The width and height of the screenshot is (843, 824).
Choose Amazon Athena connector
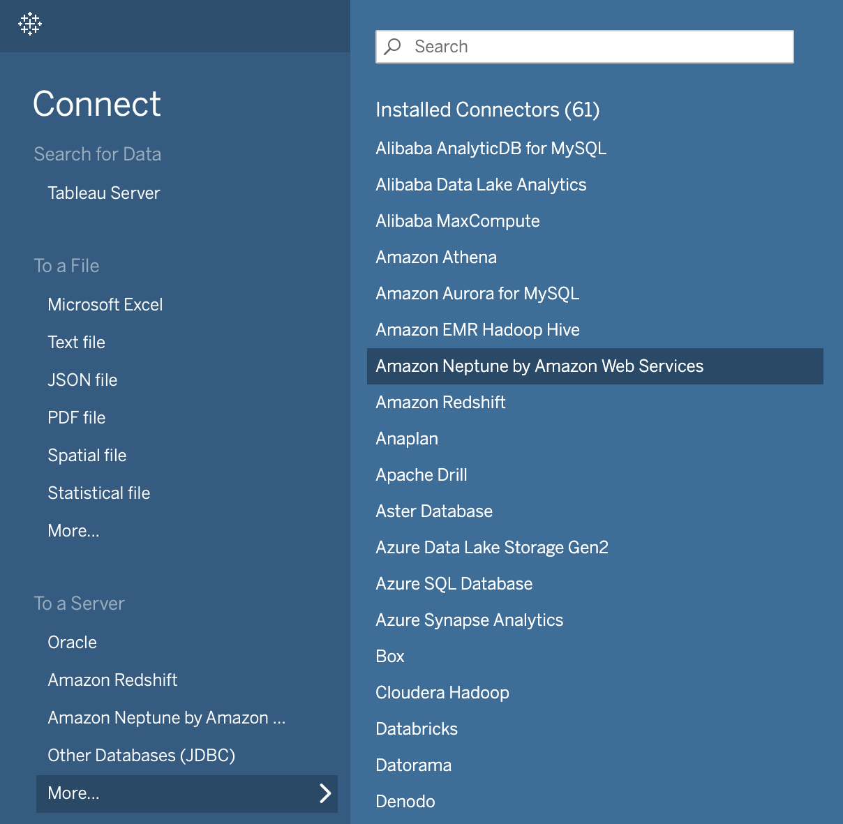436,257
